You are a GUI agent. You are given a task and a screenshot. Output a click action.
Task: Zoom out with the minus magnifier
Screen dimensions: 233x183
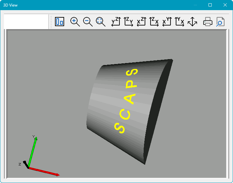coord(88,22)
